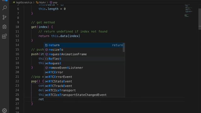Click method icon in pop breadcrumb
Screen dimensions: 201x113
(x=51, y=3)
